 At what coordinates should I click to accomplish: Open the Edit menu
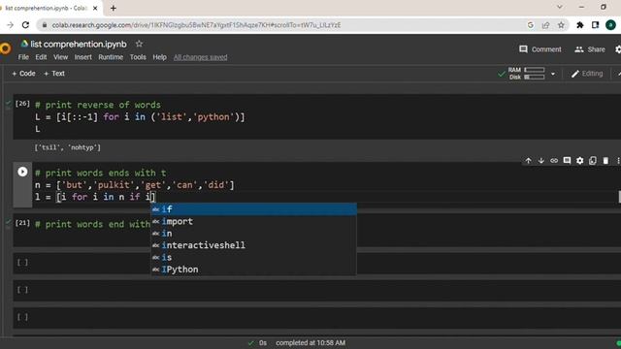point(41,57)
